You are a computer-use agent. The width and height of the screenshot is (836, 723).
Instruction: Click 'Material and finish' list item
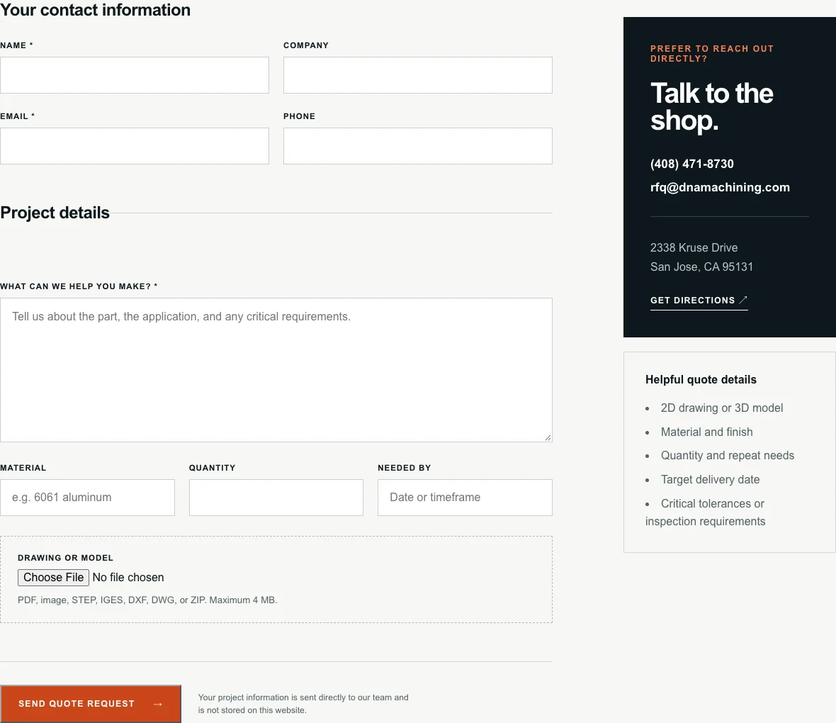pos(706,432)
